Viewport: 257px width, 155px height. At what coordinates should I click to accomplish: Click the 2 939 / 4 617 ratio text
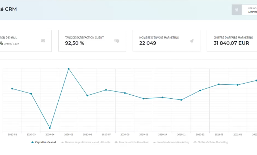tap(12, 44)
